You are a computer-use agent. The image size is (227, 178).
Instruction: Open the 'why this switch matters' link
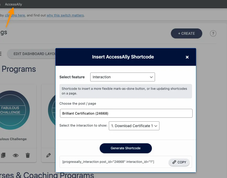coord(65,15)
